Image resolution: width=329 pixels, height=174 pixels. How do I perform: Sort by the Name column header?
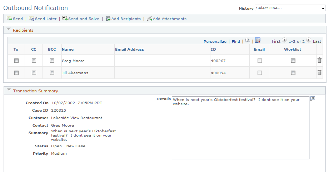click(68, 50)
